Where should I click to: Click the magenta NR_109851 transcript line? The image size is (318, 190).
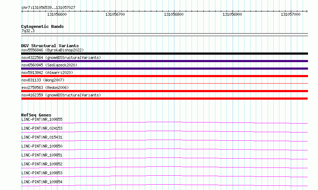tap(164, 158)
